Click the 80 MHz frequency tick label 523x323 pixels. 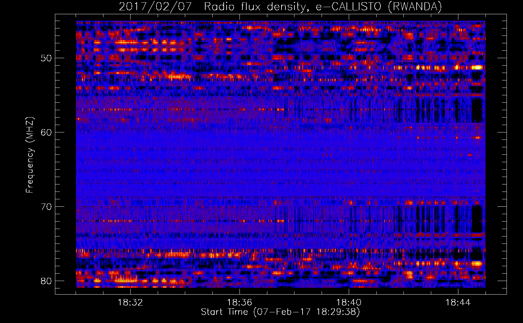click(46, 281)
